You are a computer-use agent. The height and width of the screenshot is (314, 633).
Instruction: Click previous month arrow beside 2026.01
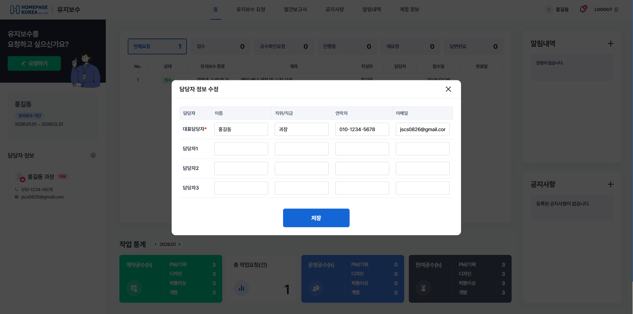155,244
